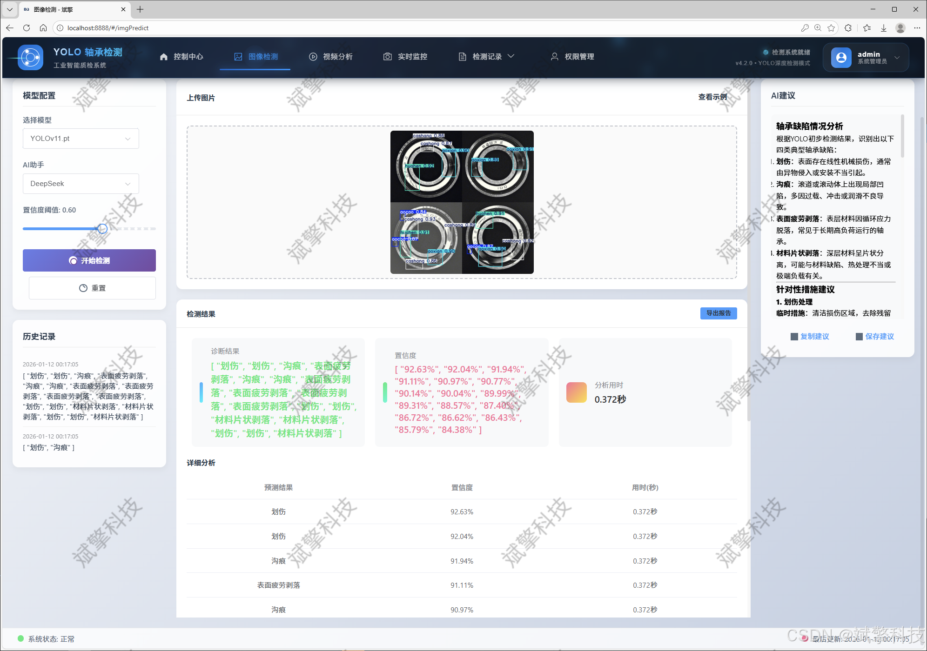
Task: Click the browser favorites star icon
Action: click(x=831, y=28)
